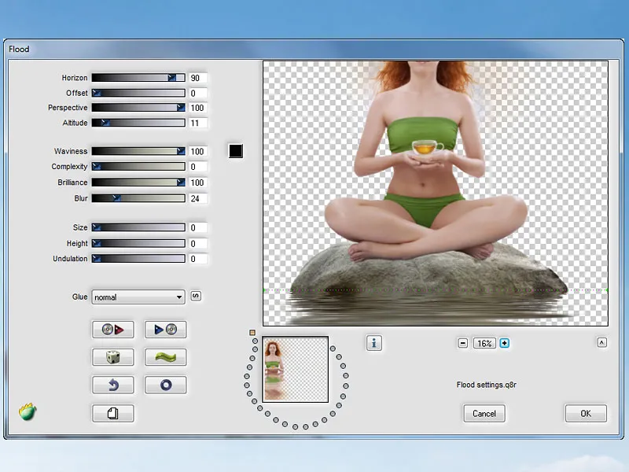Click the Height value field
This screenshot has height=472, width=629.
pyautogui.click(x=198, y=244)
